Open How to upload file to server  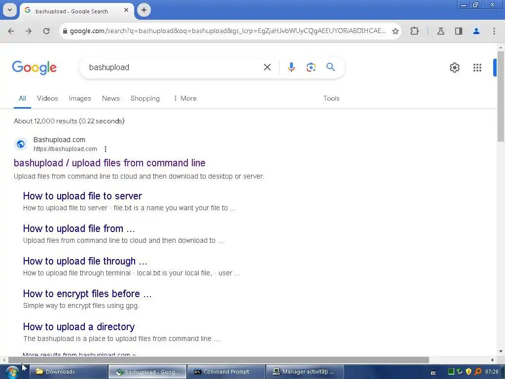point(82,196)
